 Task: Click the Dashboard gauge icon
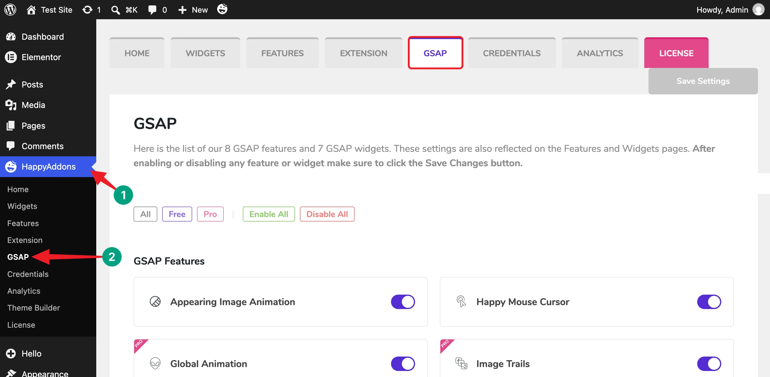pyautogui.click(x=11, y=37)
